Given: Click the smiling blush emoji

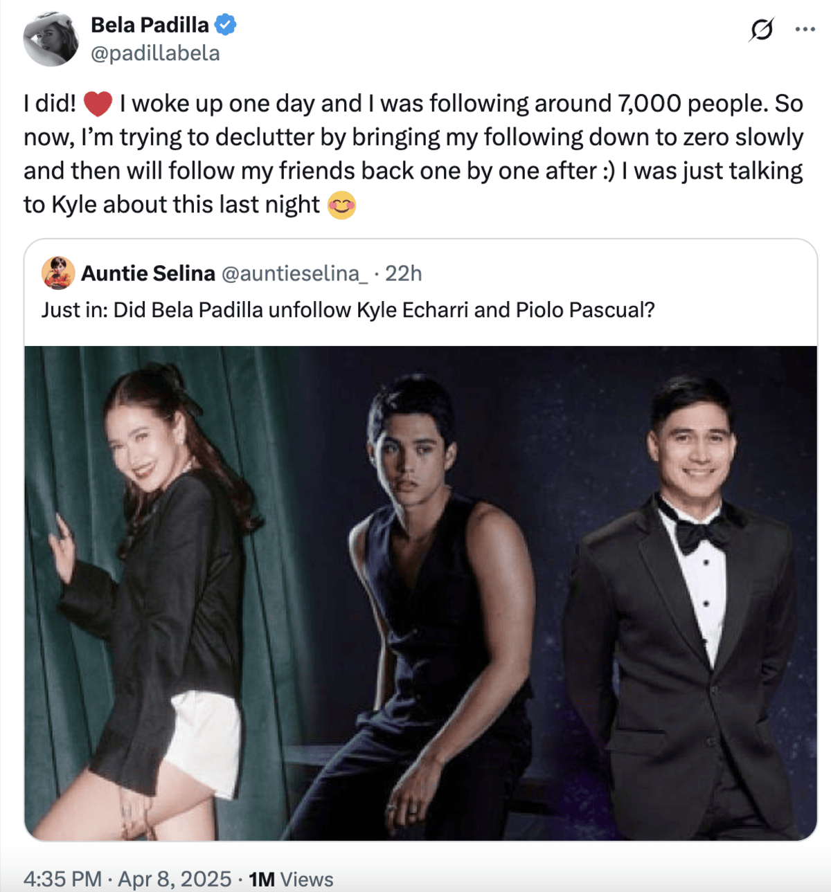Looking at the screenshot, I should point(341,206).
